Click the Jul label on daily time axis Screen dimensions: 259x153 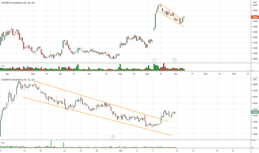[x=89, y=74]
